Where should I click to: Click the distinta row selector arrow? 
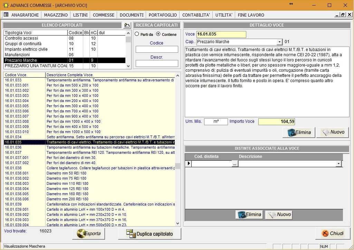tap(189, 163)
